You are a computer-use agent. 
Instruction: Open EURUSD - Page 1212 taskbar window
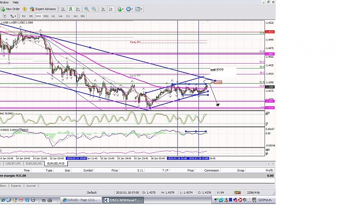click(x=80, y=200)
